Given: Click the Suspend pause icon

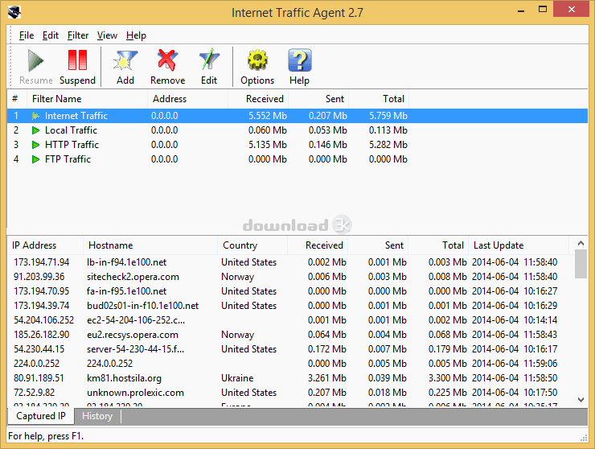Looking at the screenshot, I should tap(77, 60).
